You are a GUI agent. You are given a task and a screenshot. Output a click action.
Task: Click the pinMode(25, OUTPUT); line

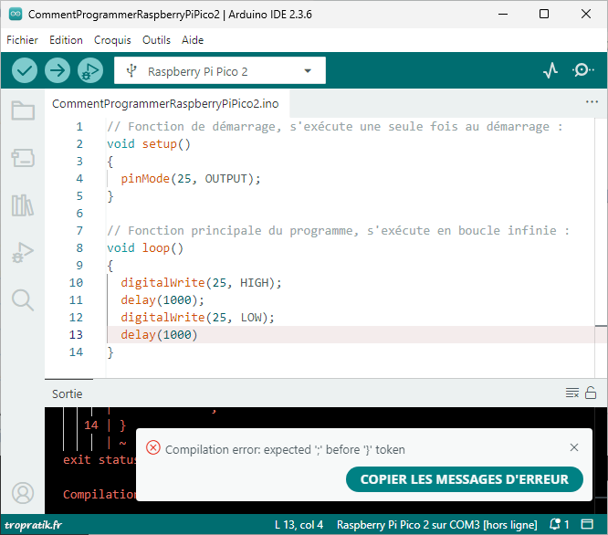(x=191, y=179)
